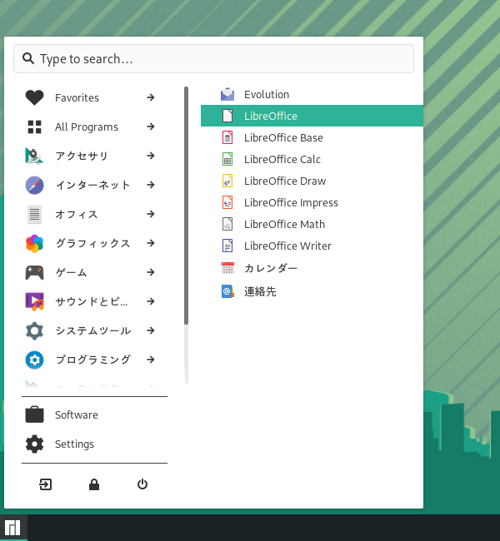This screenshot has height=541, width=500.
Task: Select the プログラミング category label
Action: [93, 360]
